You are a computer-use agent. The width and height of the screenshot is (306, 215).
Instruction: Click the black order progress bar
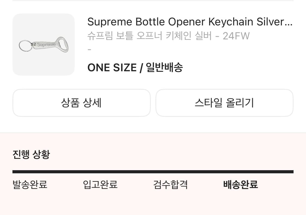coord(153,172)
